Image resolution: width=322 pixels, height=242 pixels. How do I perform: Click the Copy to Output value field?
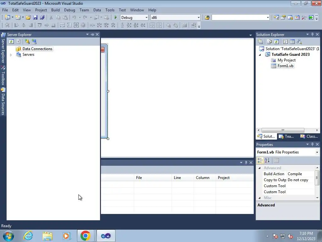(x=301, y=180)
